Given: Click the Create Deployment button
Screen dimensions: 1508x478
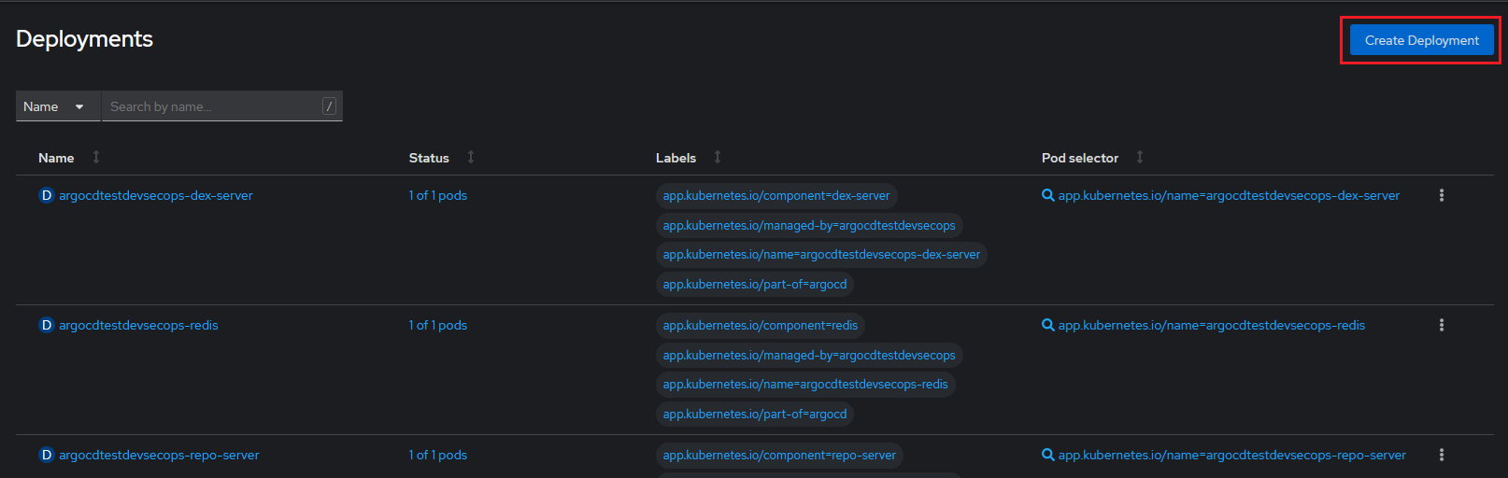Looking at the screenshot, I should tap(1421, 40).
